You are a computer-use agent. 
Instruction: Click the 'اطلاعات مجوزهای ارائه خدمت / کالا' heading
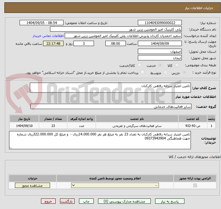(195, 157)
